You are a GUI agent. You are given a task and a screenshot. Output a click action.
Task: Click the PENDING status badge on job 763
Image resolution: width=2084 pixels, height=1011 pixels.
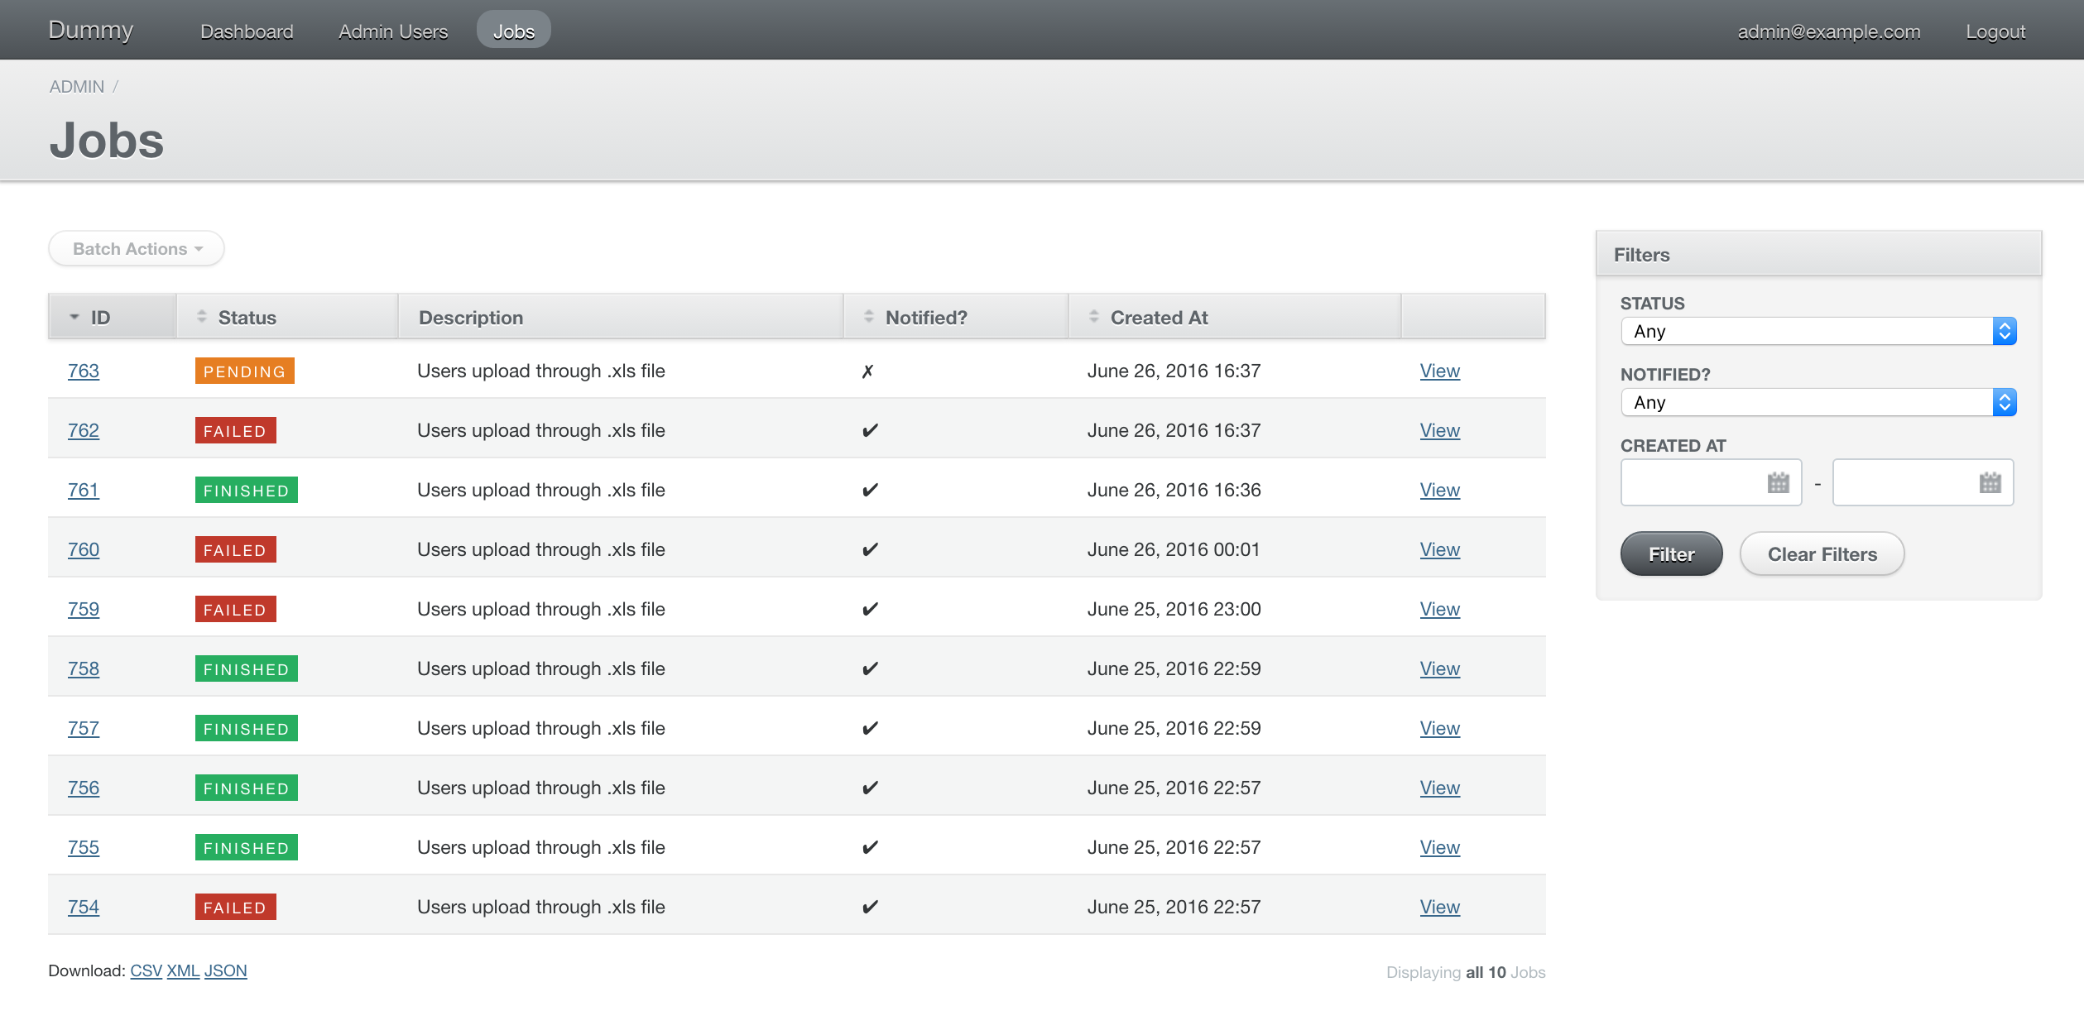click(244, 371)
